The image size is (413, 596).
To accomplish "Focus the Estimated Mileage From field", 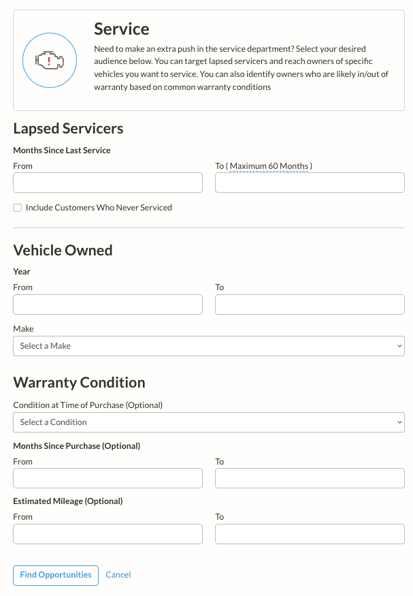I will [108, 533].
